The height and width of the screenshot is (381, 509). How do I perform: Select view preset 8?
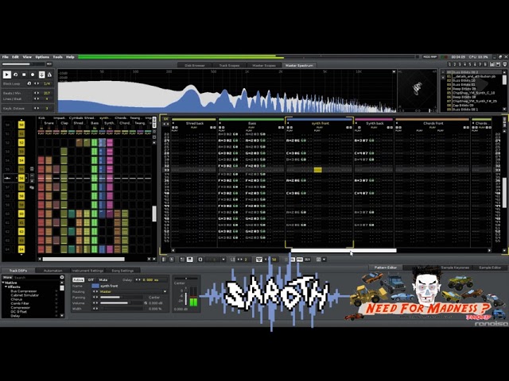click(484, 64)
